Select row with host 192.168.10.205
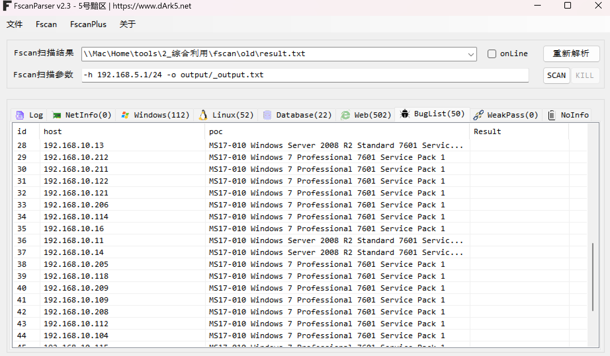 click(x=299, y=264)
